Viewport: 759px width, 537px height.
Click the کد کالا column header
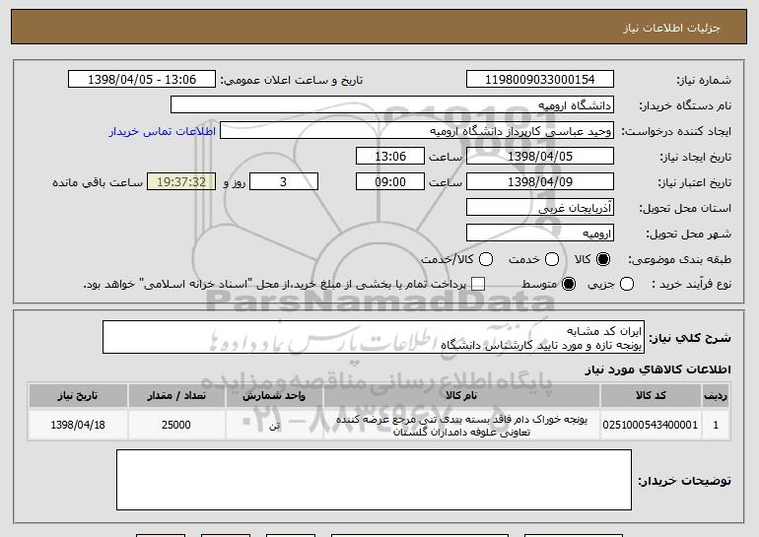[651, 396]
